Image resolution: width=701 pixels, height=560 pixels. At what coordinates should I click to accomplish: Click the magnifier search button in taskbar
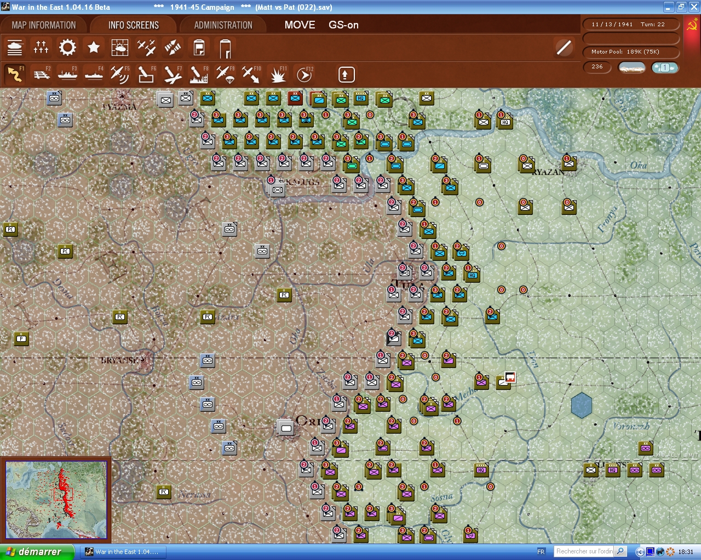click(620, 551)
